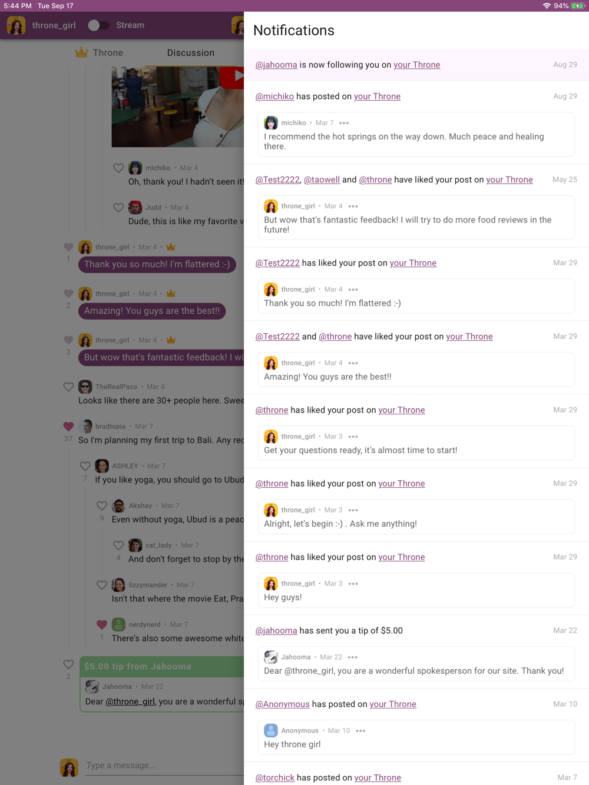The height and width of the screenshot is (785, 589).
Task: Switch to the Throne tab
Action: [x=99, y=53]
